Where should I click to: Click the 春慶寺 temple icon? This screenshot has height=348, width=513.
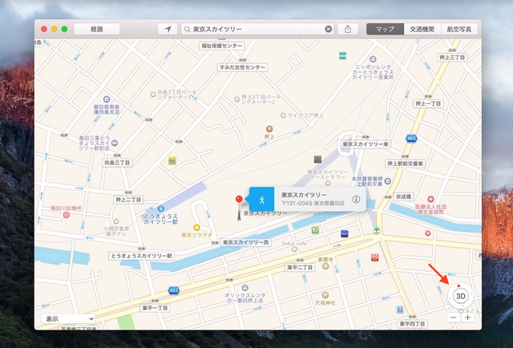click(x=325, y=266)
